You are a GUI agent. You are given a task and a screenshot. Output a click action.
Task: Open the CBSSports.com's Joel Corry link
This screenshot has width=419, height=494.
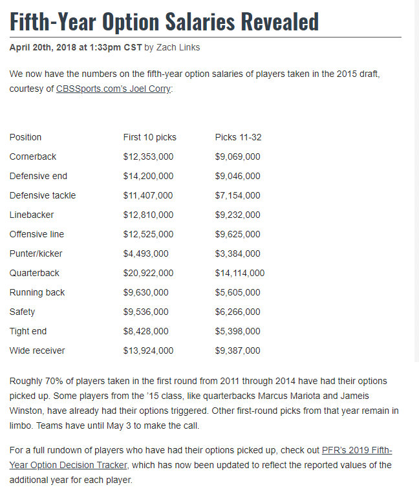point(113,89)
